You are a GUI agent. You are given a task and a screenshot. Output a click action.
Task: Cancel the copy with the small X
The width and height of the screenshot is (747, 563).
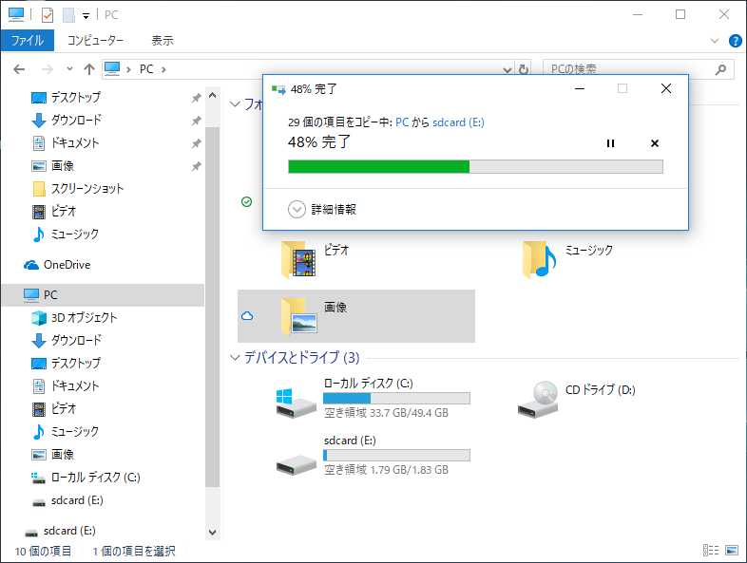[x=655, y=143]
